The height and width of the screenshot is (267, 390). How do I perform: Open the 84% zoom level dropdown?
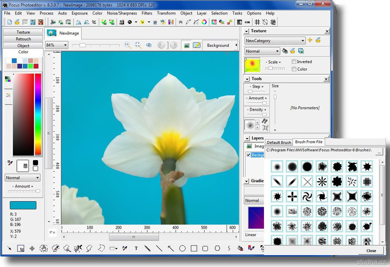tap(66, 45)
